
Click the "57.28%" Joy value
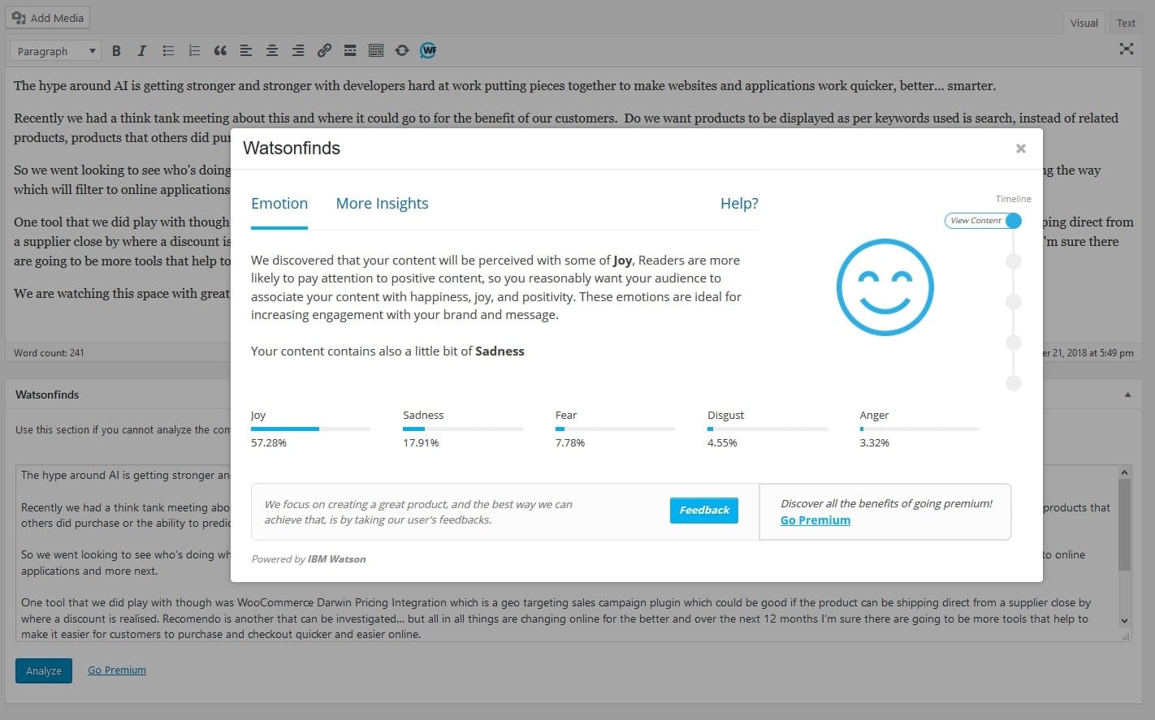(x=269, y=443)
